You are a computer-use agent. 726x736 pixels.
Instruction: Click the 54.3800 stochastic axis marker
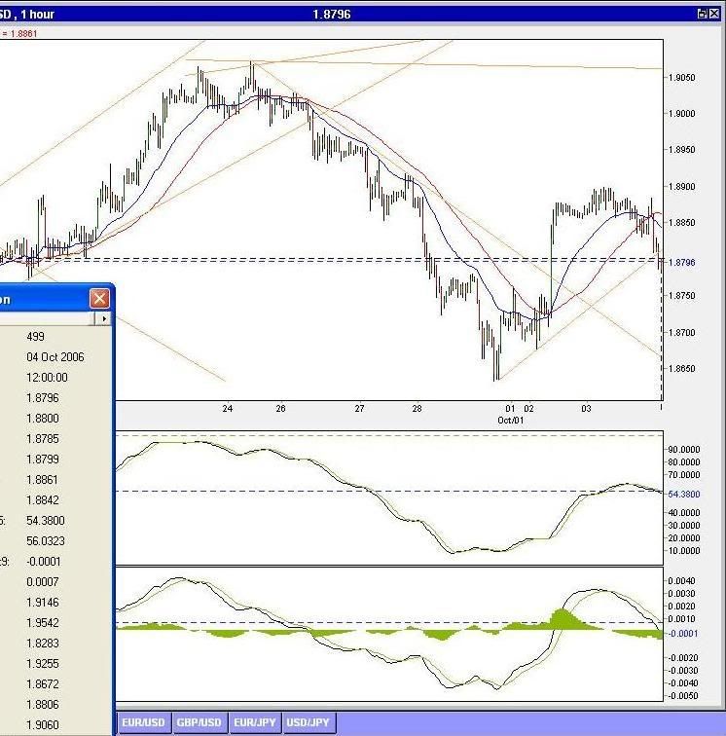pyautogui.click(x=684, y=494)
